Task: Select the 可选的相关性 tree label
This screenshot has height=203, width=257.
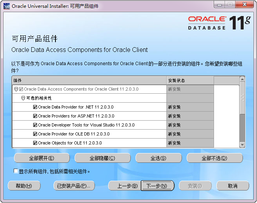Action: click(39, 98)
